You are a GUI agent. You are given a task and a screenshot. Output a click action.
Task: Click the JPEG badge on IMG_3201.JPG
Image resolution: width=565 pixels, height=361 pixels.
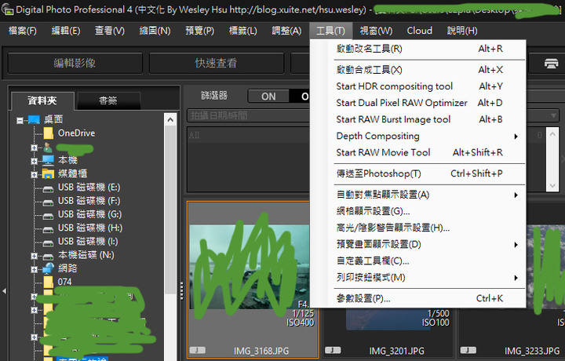point(333,350)
